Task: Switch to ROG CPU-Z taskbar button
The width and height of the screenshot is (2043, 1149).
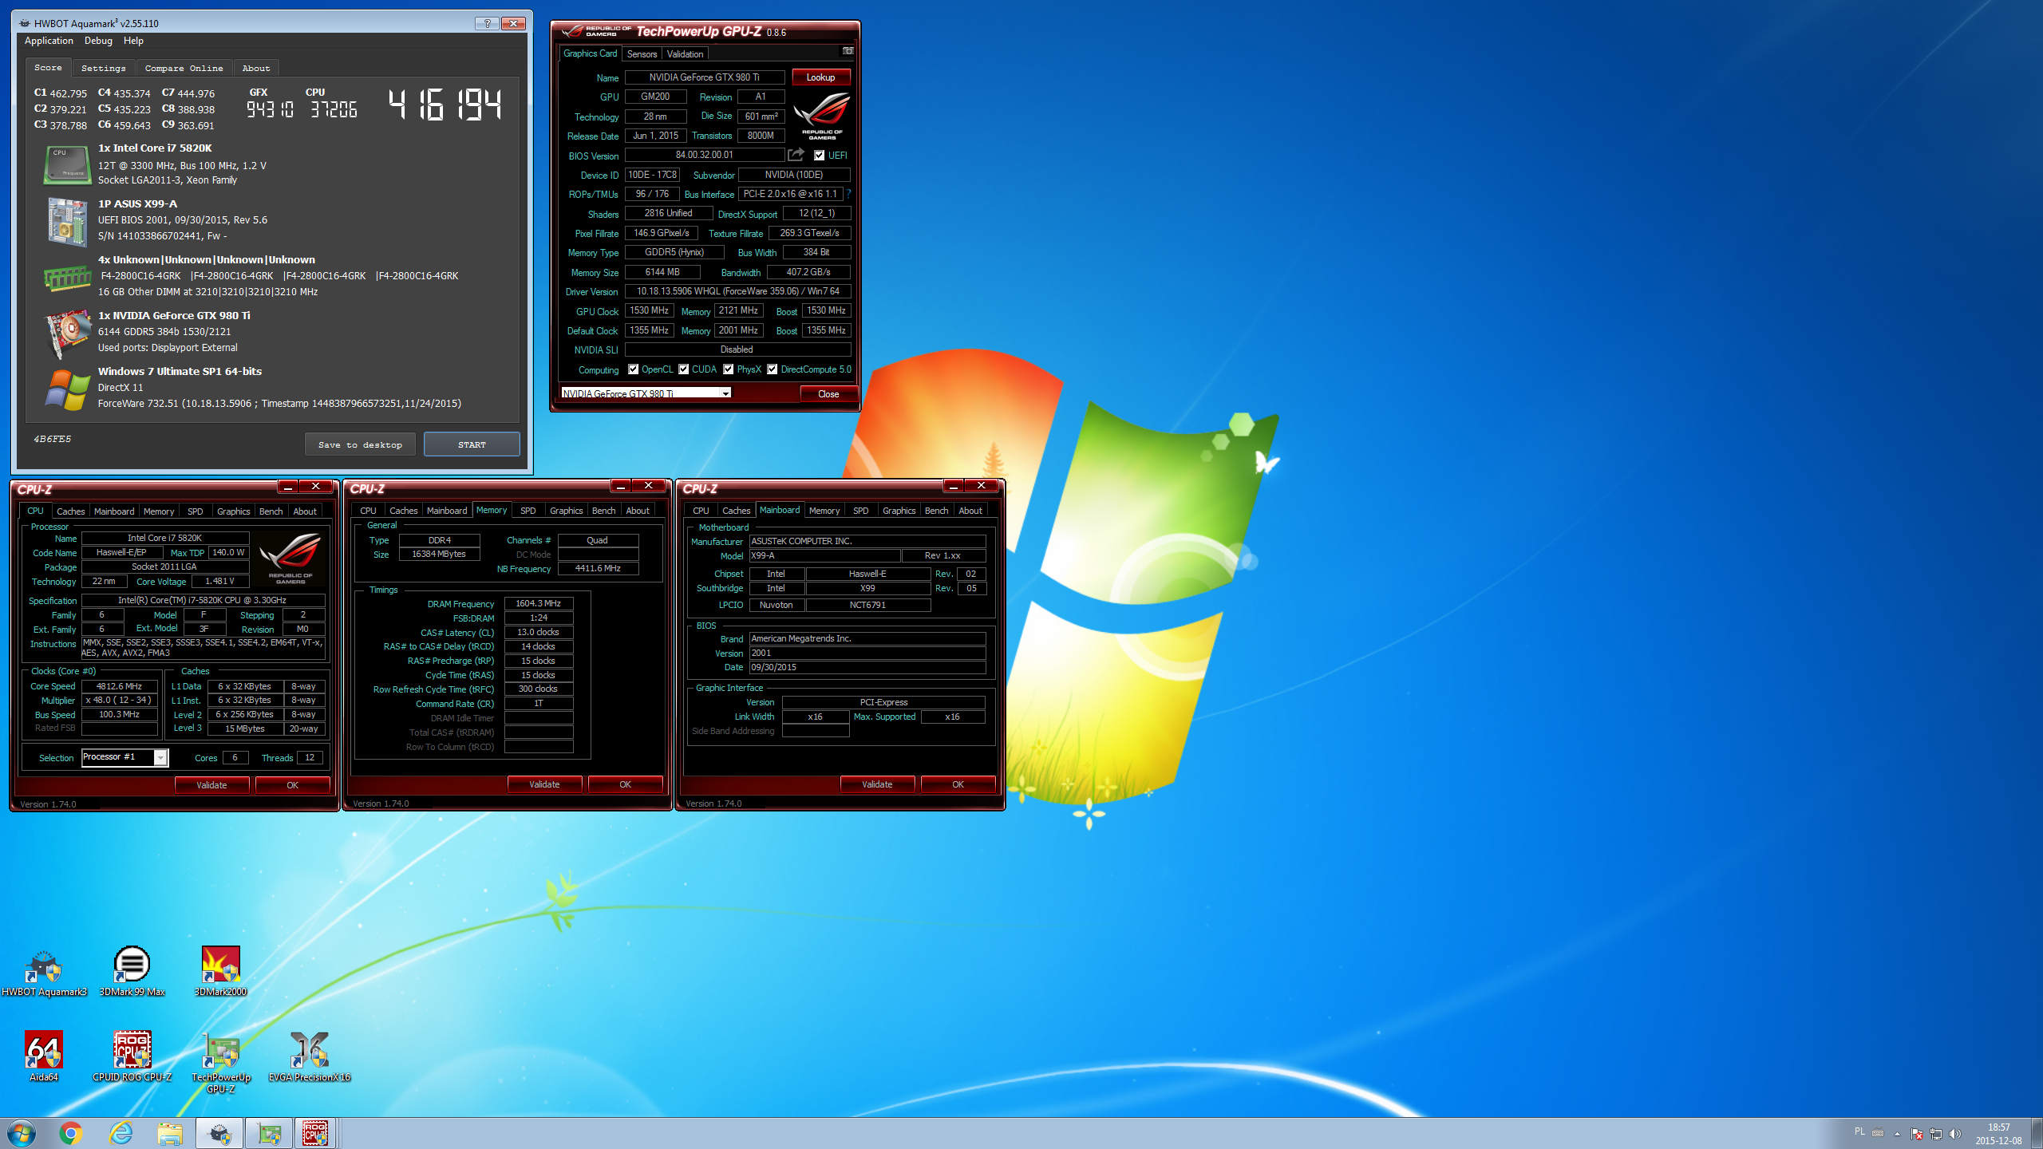Action: point(315,1133)
